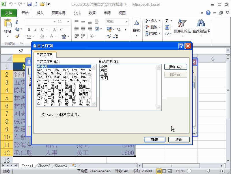Decrease indent of cell text
Screen dimensions: 231x174
pos(76,36)
